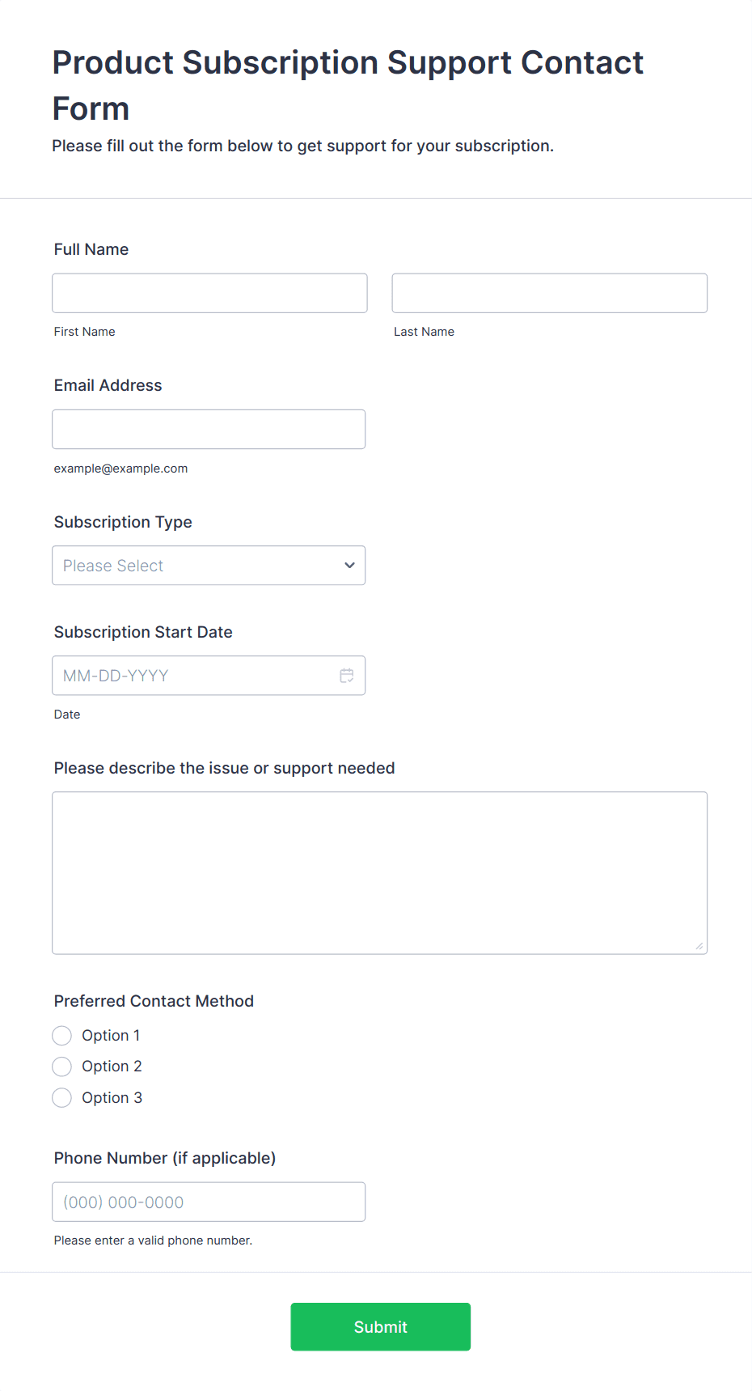Click the issue description text area
This screenshot has width=752, height=1391.
(x=379, y=872)
